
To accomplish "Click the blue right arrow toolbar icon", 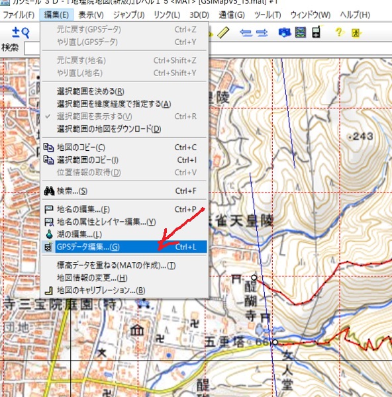I will coord(262,33).
